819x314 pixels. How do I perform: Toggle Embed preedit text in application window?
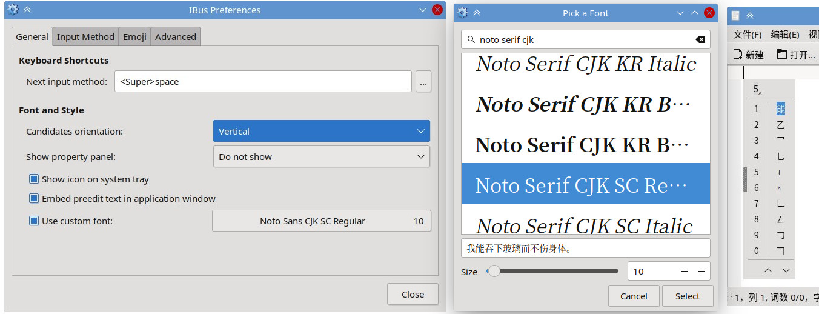coord(35,198)
